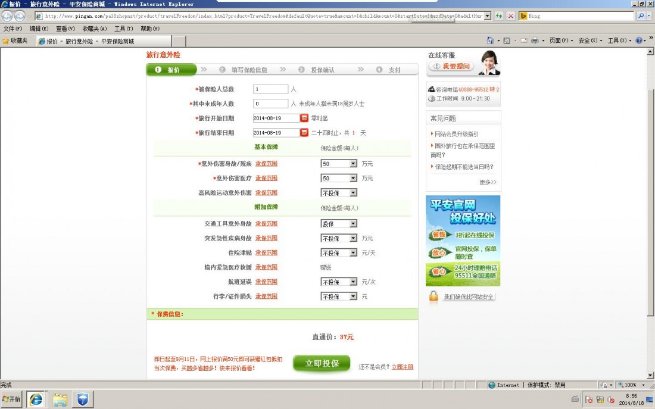Open the 文件(F) menu
The height and width of the screenshot is (409, 655).
coord(13,29)
